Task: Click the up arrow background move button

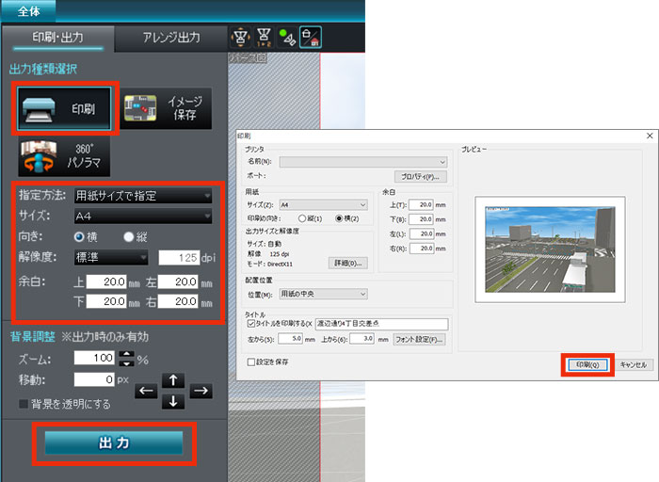Action: coord(172,379)
